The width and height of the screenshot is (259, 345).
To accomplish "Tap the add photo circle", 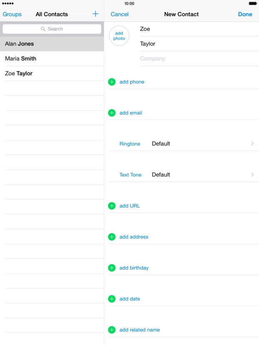I will [119, 36].
